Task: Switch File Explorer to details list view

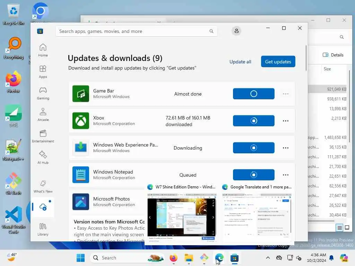Action: 340,228
